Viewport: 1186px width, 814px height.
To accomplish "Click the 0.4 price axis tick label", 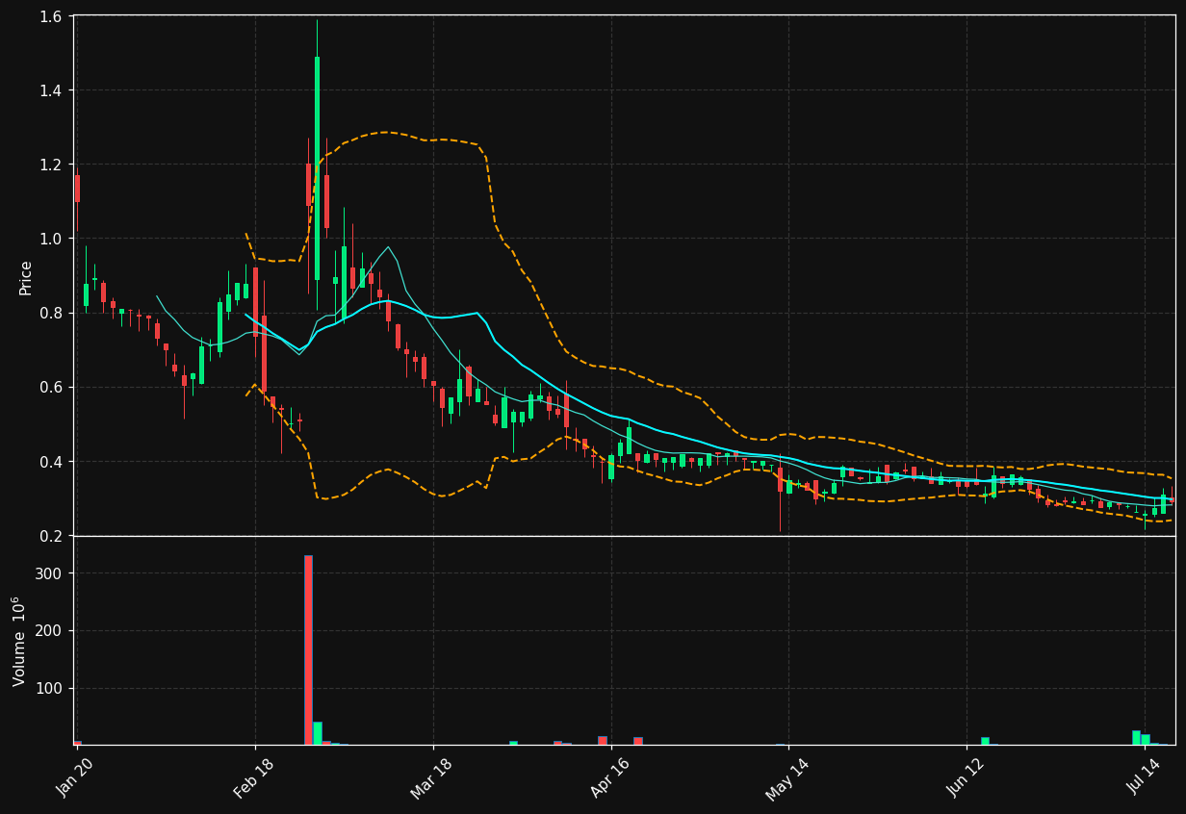I will pos(51,462).
